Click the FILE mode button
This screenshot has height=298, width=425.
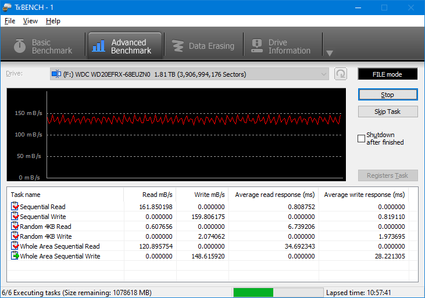pos(388,74)
